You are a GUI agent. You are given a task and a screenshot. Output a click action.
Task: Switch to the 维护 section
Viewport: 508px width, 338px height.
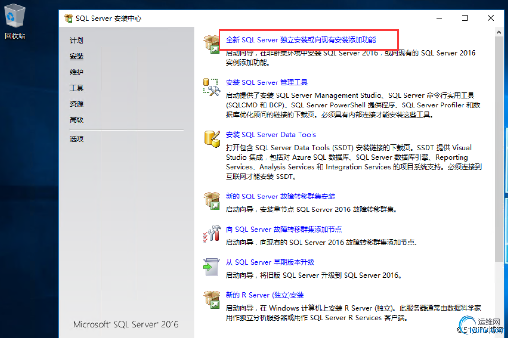tap(77, 72)
